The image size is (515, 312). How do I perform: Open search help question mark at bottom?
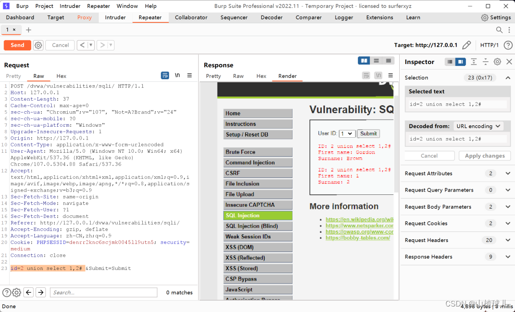[6, 292]
